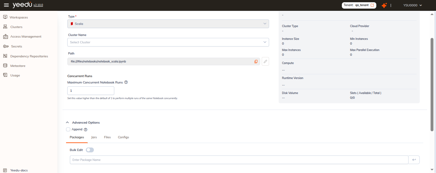
Task: Open Dependency Repositories page
Action: (x=29, y=56)
